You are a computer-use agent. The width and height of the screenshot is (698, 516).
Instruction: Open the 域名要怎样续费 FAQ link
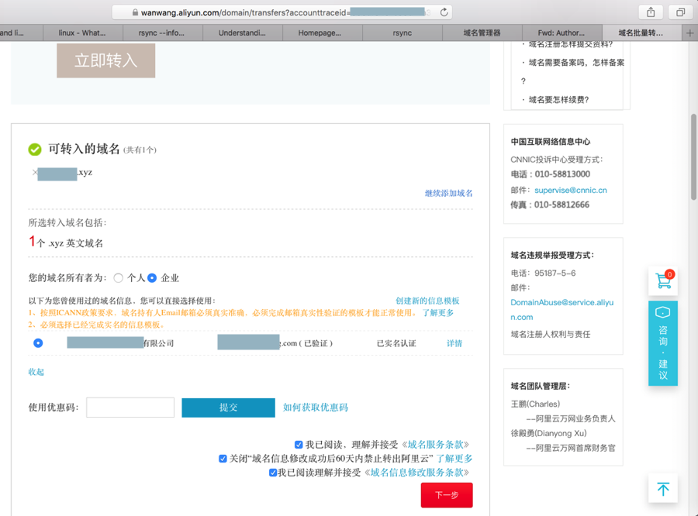558,100
